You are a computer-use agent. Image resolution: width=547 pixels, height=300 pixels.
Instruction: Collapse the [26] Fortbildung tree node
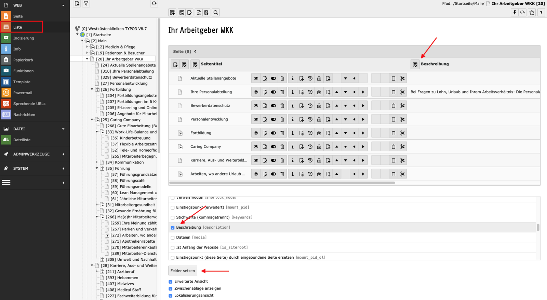(92, 89)
